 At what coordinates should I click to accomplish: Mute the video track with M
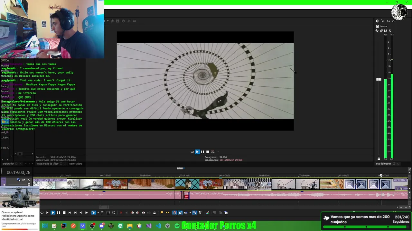click(x=23, y=180)
